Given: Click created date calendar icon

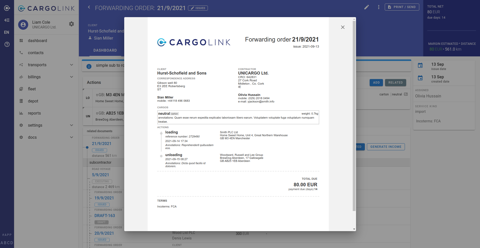Looking at the screenshot, I should click(420, 78).
